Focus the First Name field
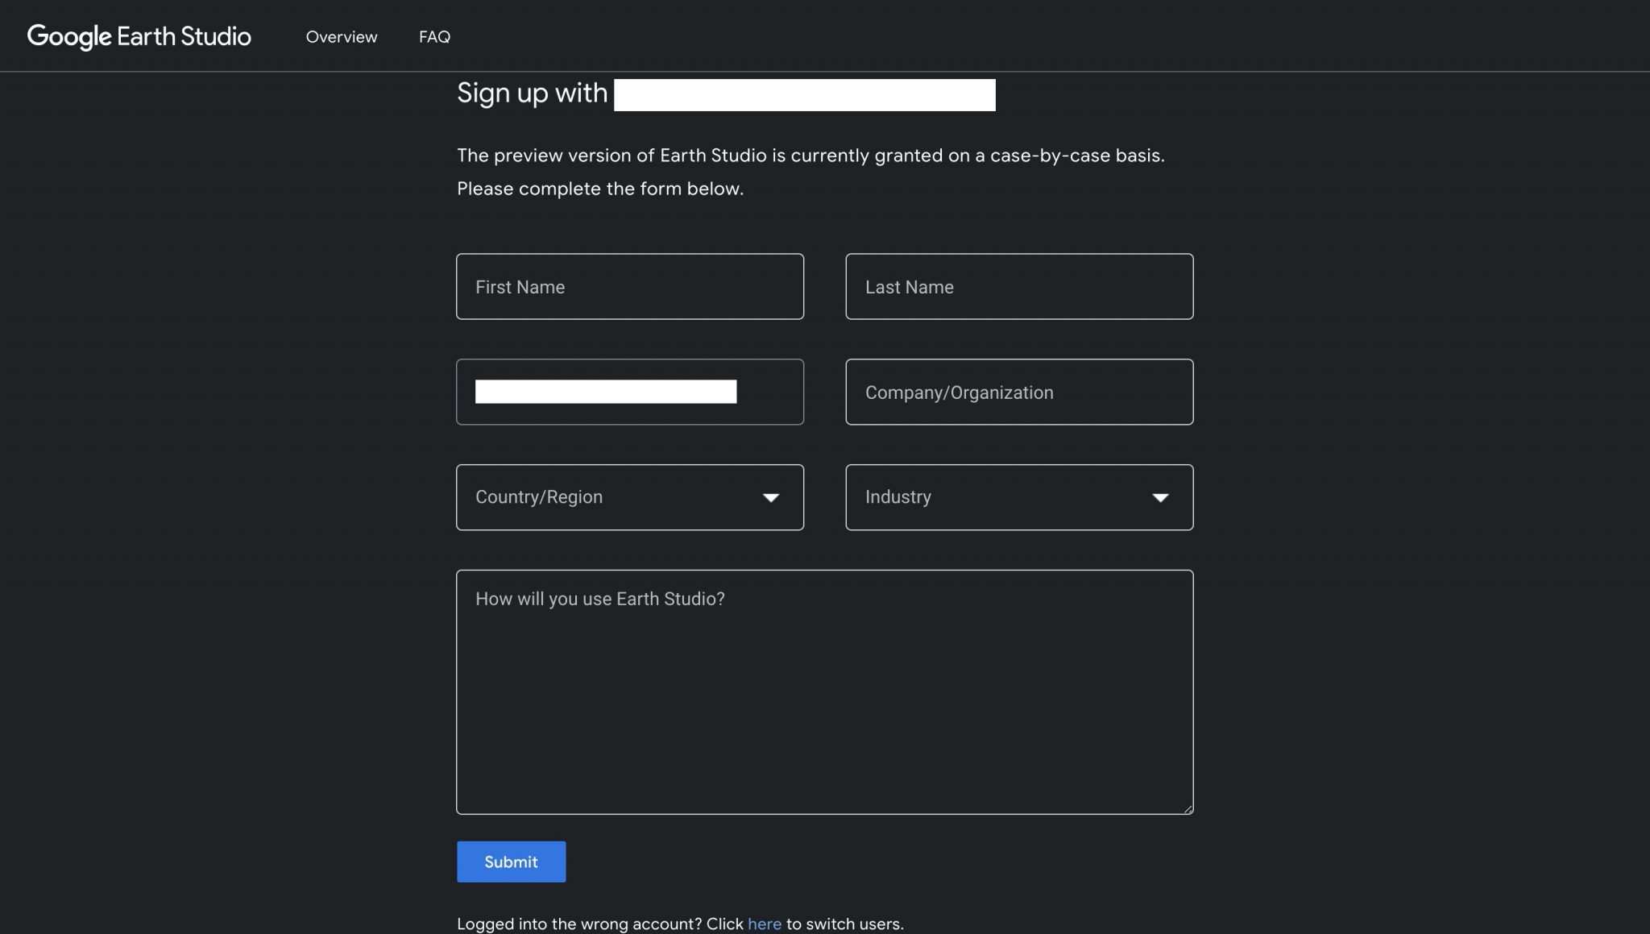The image size is (1650, 934). [x=629, y=287]
